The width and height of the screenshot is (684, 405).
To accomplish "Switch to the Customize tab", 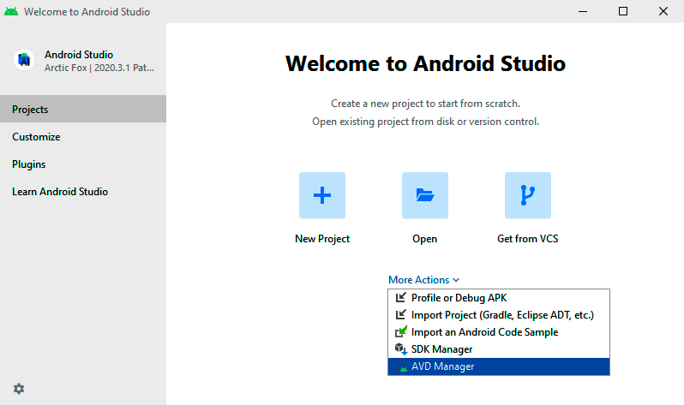I will [36, 137].
